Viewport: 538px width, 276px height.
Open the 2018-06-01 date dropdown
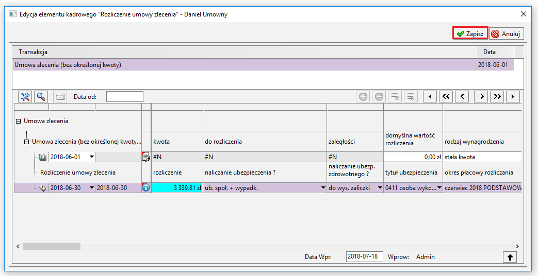tap(92, 157)
